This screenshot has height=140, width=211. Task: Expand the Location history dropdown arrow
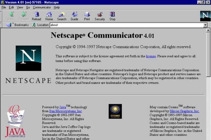point(205,25)
